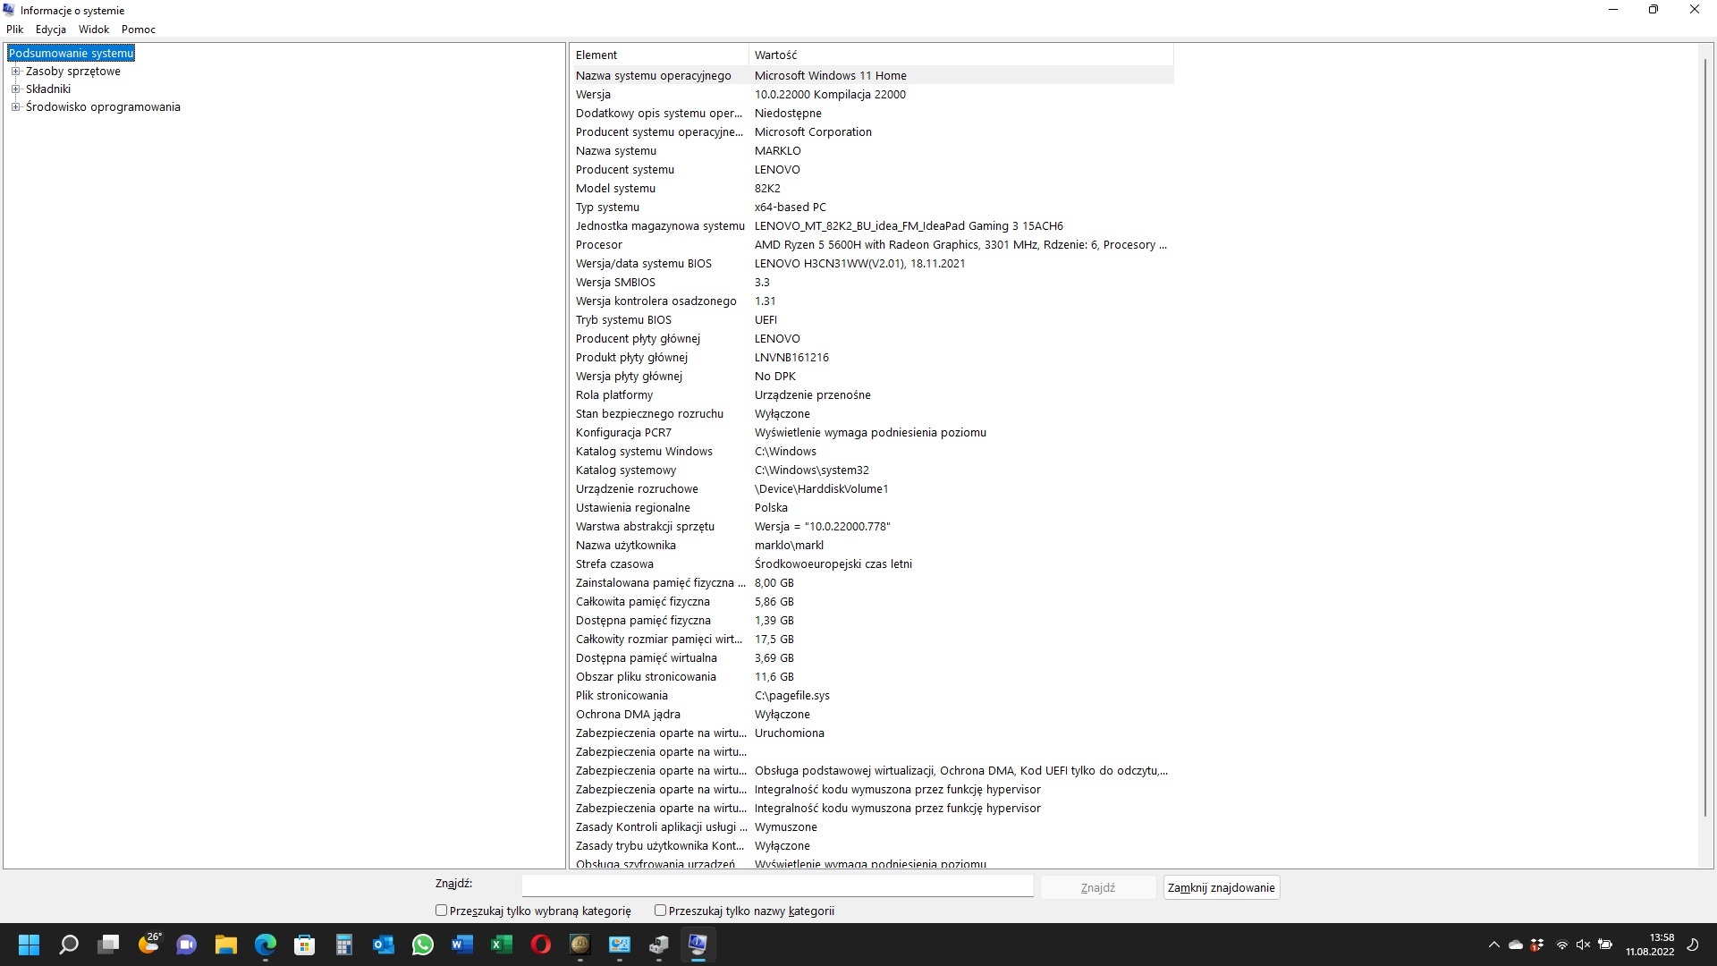Switch to Microsoft Edge in the taskbar
The width and height of the screenshot is (1717, 966).
pyautogui.click(x=266, y=945)
